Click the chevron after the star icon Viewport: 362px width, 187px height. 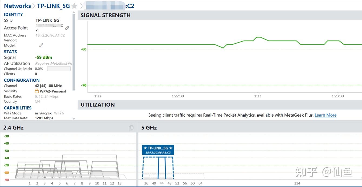[x=81, y=6]
